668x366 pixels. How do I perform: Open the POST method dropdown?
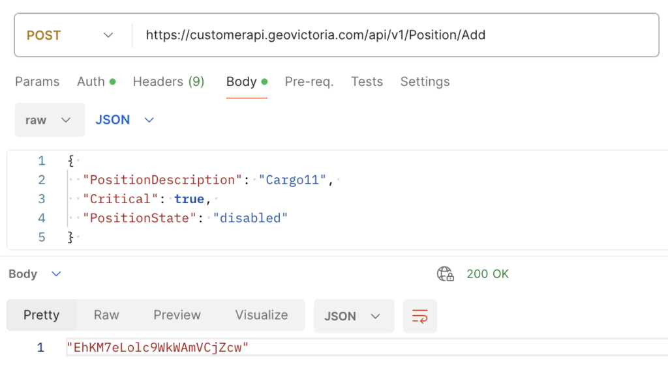[x=70, y=35]
